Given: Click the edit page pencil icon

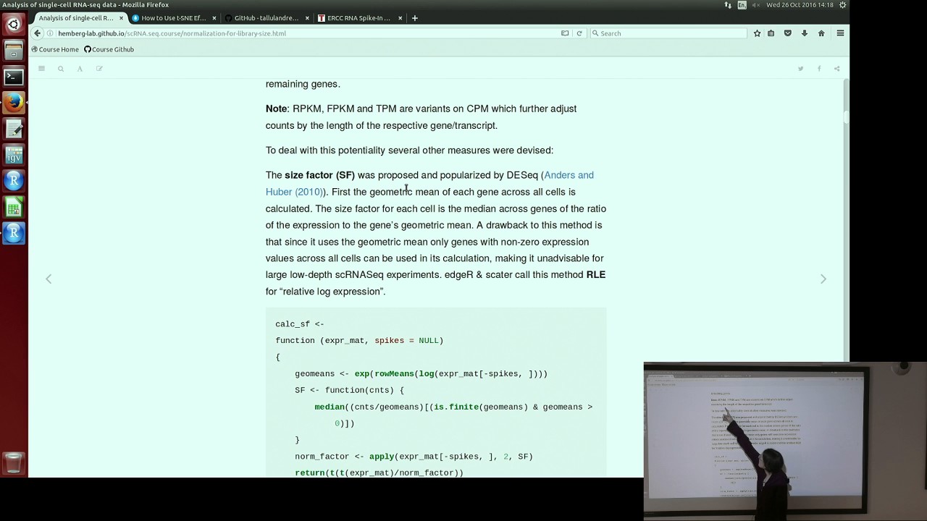Looking at the screenshot, I should pos(99,69).
